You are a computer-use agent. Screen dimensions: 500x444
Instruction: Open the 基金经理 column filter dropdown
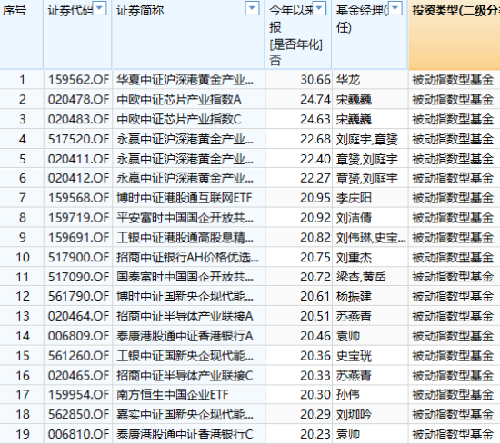click(x=395, y=8)
